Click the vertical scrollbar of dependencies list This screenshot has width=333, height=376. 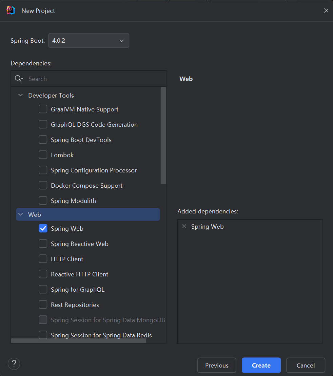(163, 136)
